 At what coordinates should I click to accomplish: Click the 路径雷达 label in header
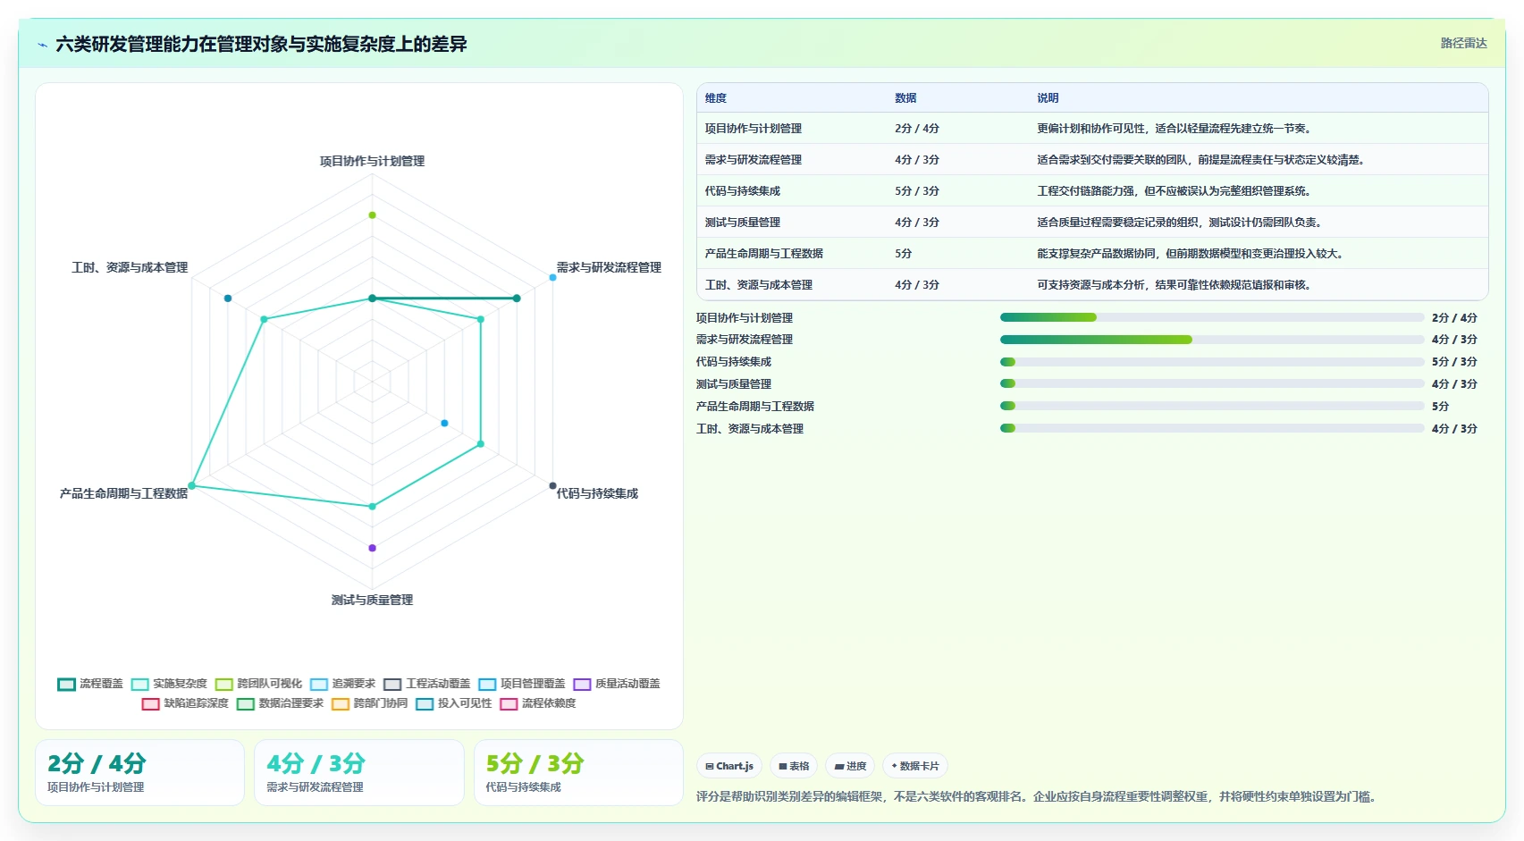[1463, 43]
